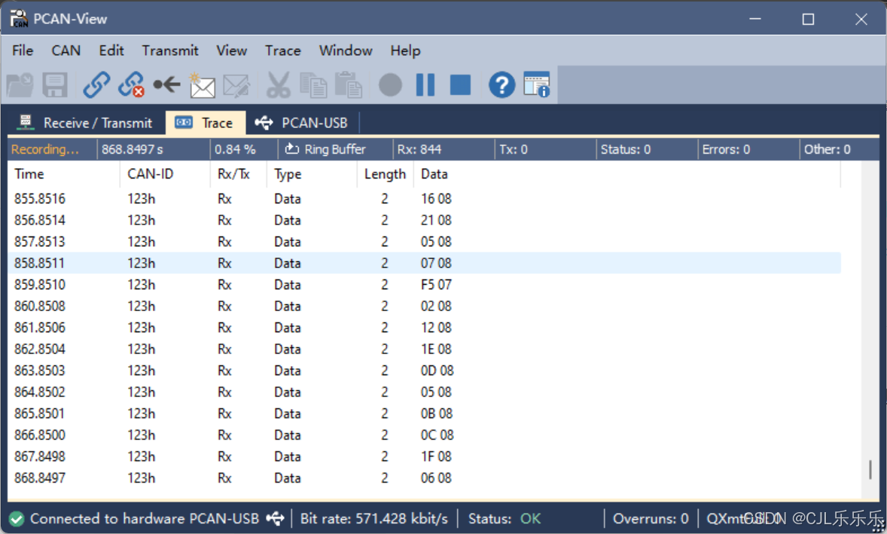
Task: Click the window info toolbar icon
Action: [x=536, y=85]
